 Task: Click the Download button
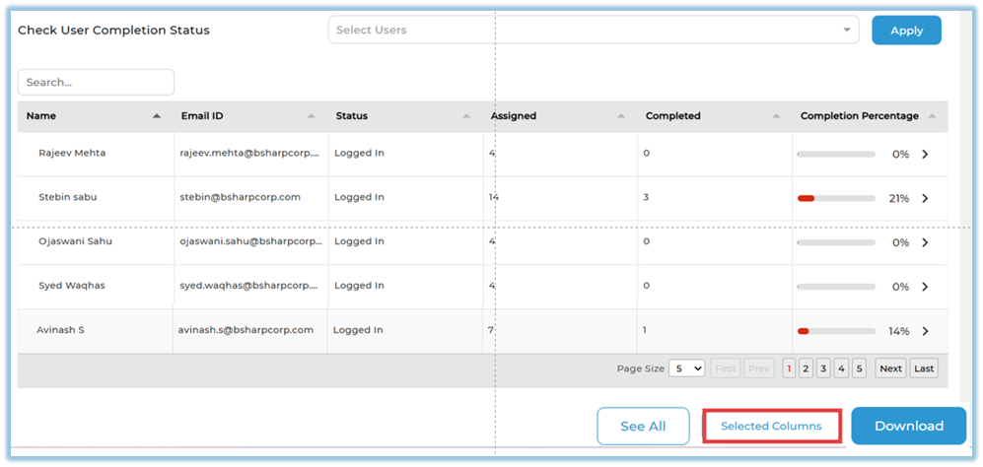(908, 426)
